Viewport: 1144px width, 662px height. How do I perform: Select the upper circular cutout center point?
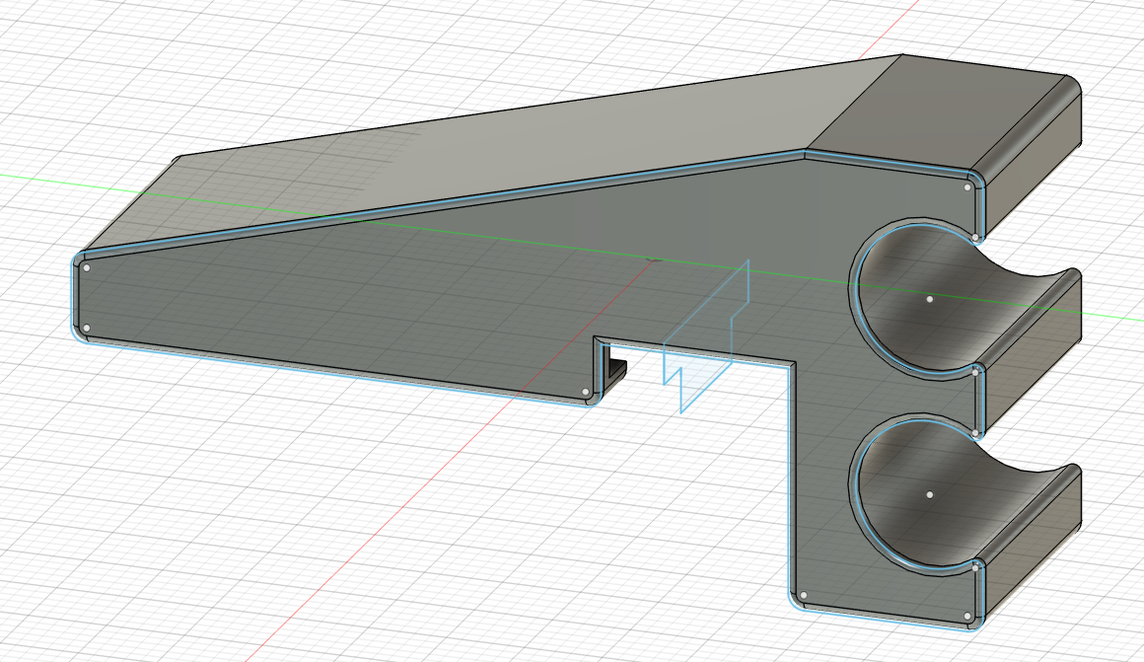929,298
